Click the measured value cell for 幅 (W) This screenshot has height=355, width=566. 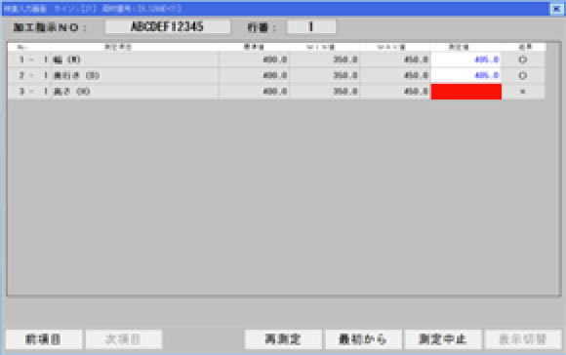(x=466, y=59)
